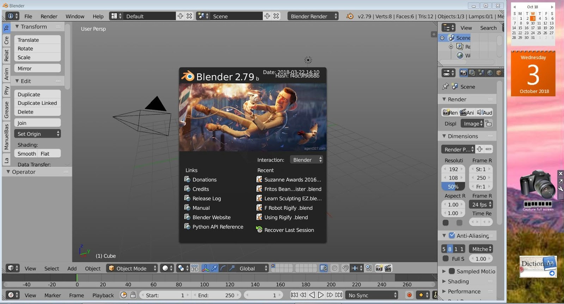Image resolution: width=564 pixels, height=304 pixels.
Task: Open the No Sync dropdown
Action: (x=372, y=295)
